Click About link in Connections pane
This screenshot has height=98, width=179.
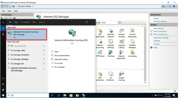(x=156, y=18)
